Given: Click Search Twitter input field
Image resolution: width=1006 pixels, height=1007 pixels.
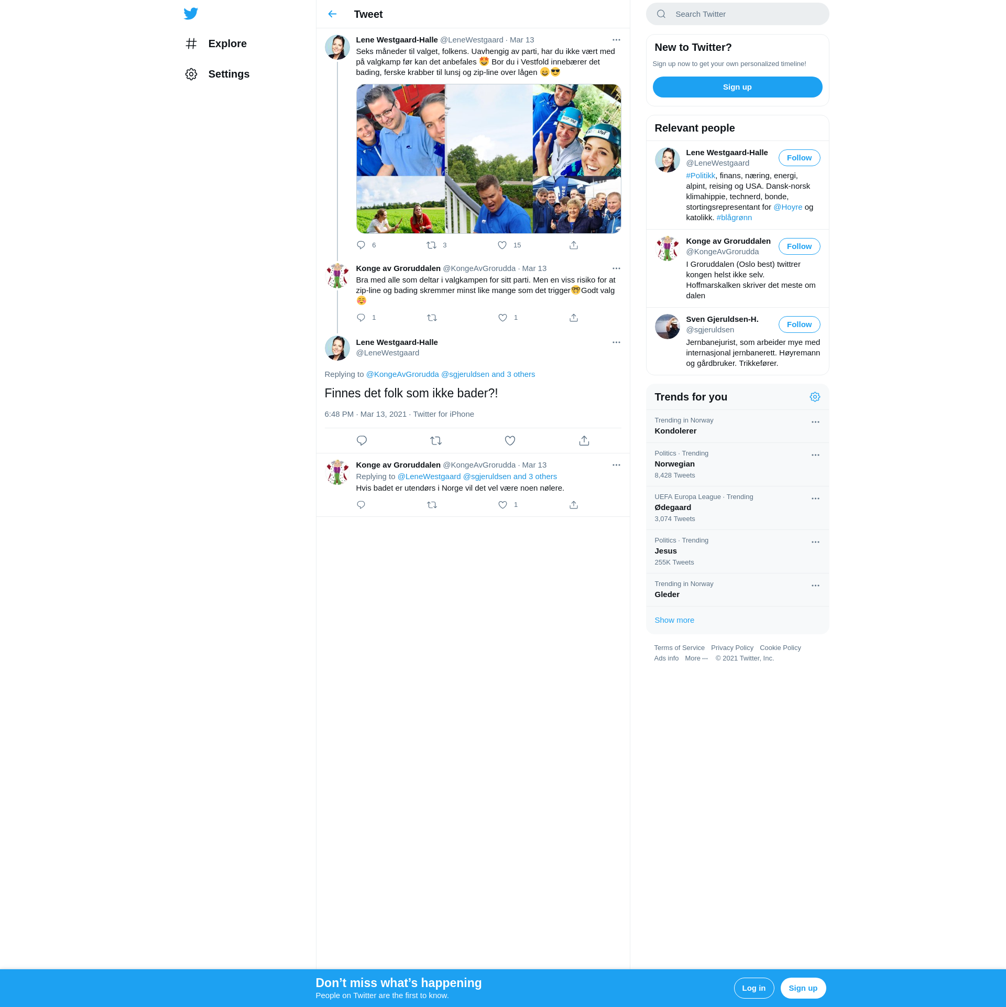Looking at the screenshot, I should [x=737, y=14].
